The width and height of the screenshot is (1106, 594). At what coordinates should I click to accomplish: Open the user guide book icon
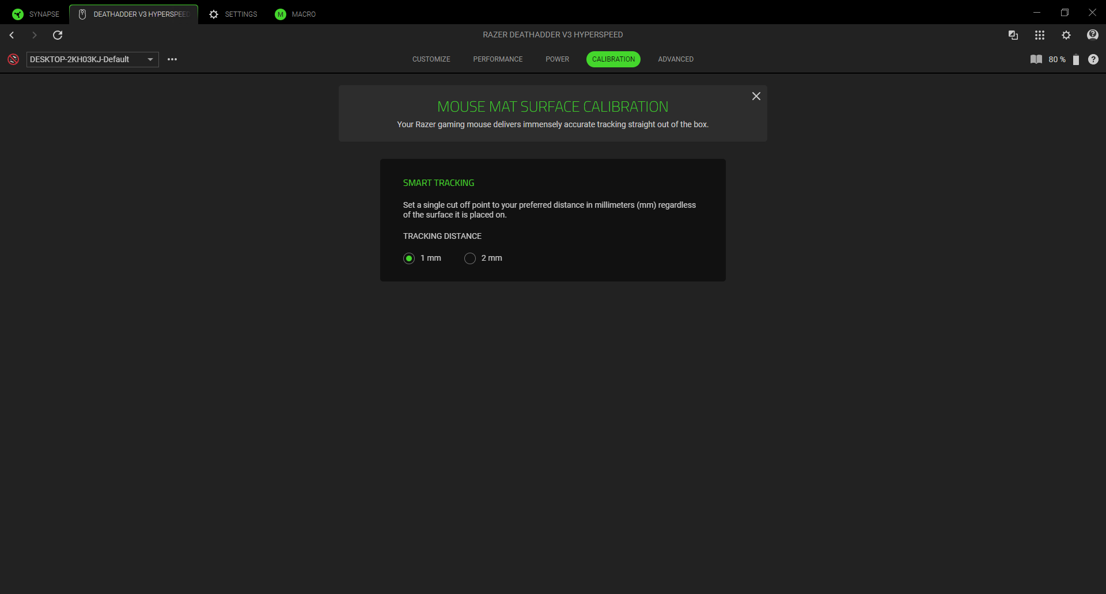pyautogui.click(x=1036, y=59)
